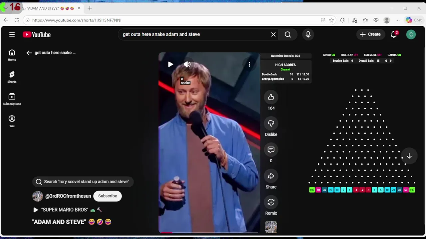This screenshot has width=426, height=239.
Task: Click the "Session Balls 0" counter
Action: point(342,61)
